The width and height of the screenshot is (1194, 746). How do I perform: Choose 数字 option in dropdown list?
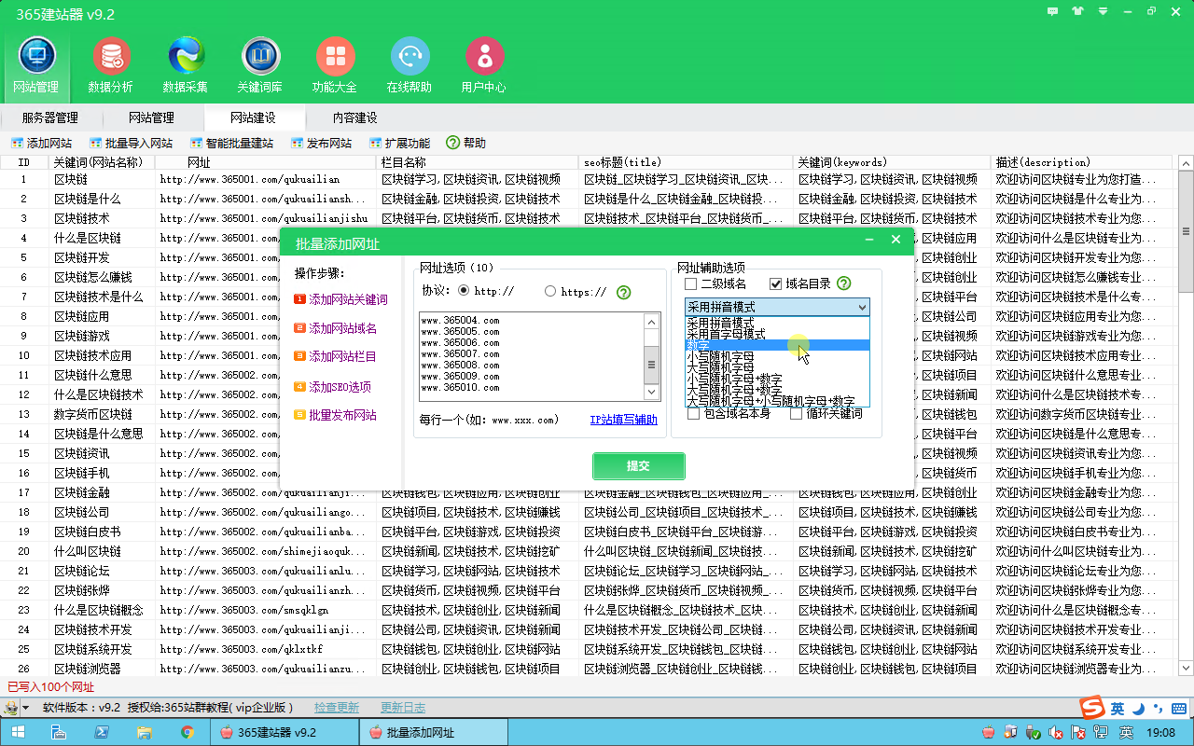(777, 345)
